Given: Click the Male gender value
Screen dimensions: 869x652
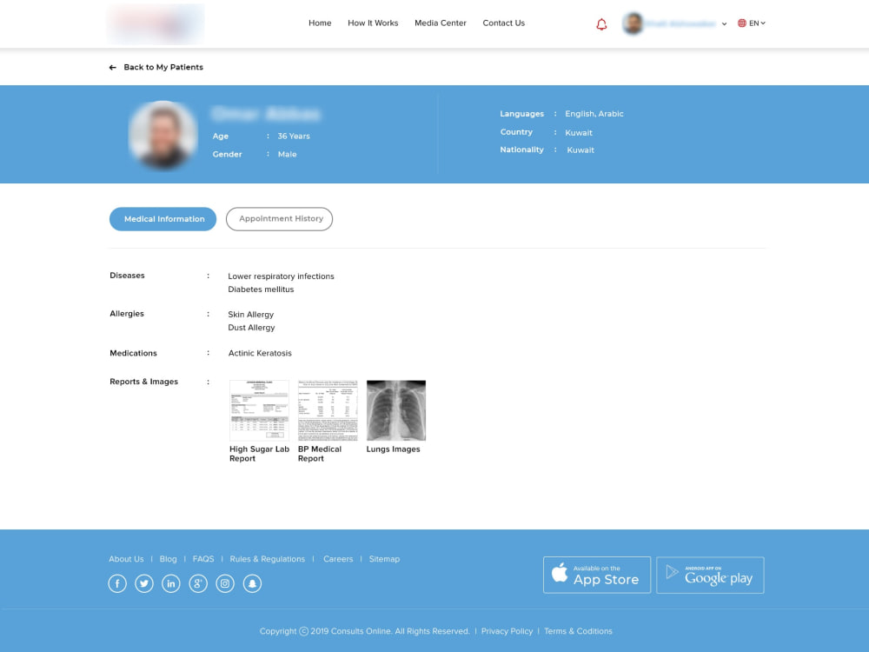Looking at the screenshot, I should point(287,154).
